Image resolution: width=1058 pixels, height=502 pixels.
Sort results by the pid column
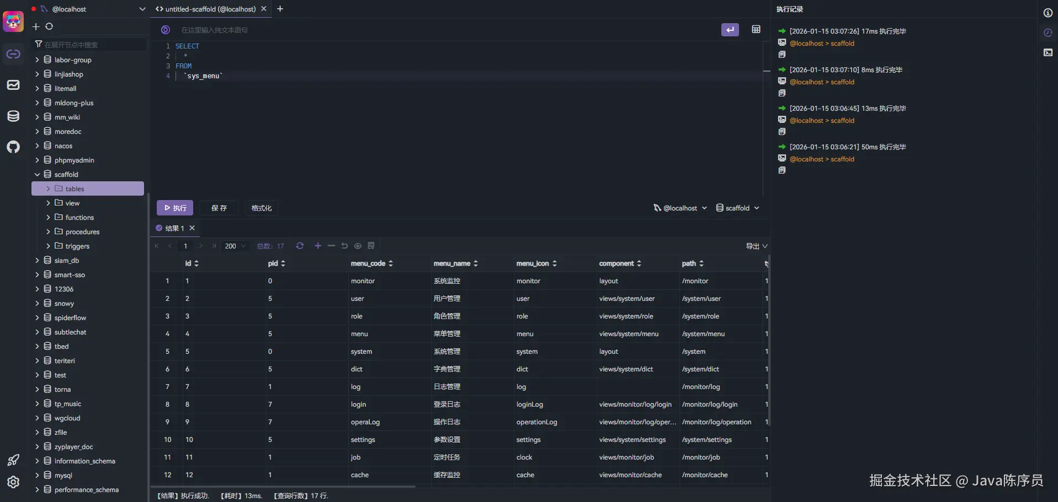pyautogui.click(x=283, y=263)
